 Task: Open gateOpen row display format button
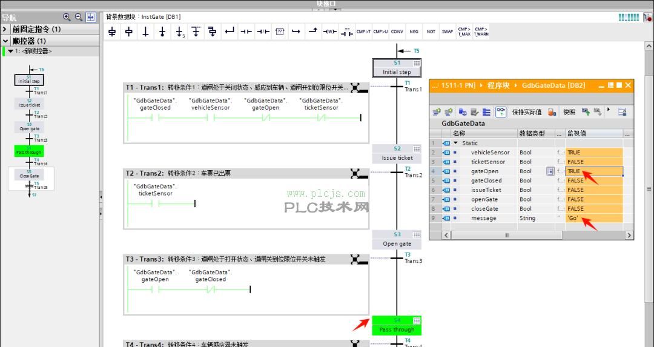[550, 171]
